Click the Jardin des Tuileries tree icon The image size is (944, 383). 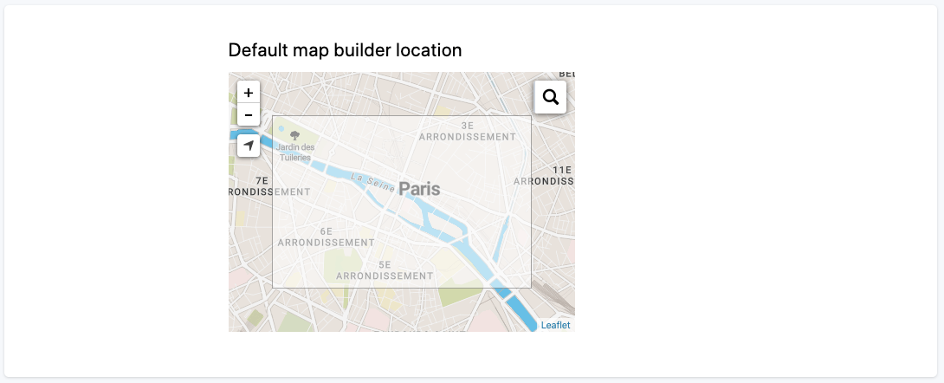click(294, 135)
